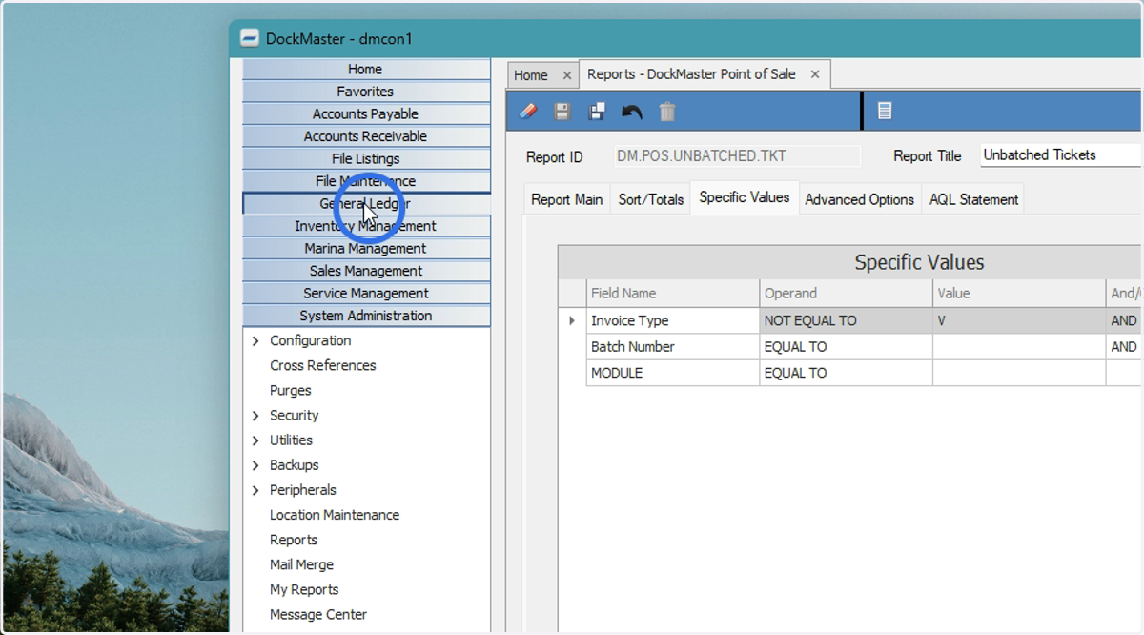
Task: Expand the Backups tree node
Action: 255,465
